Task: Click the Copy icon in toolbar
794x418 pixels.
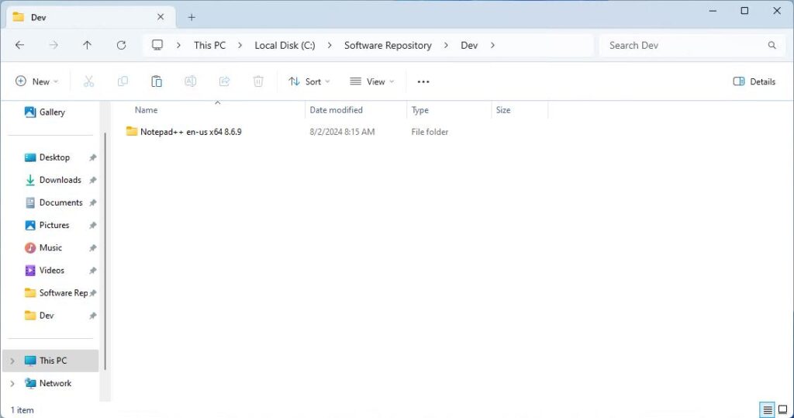Action: [123, 81]
